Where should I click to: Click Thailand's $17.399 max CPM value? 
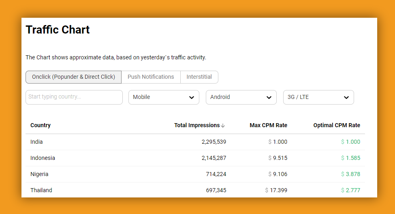click(x=276, y=190)
